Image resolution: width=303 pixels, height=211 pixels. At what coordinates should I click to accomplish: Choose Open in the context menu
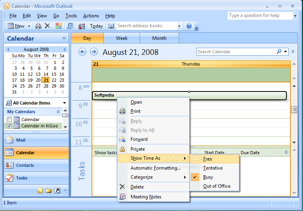point(153,102)
